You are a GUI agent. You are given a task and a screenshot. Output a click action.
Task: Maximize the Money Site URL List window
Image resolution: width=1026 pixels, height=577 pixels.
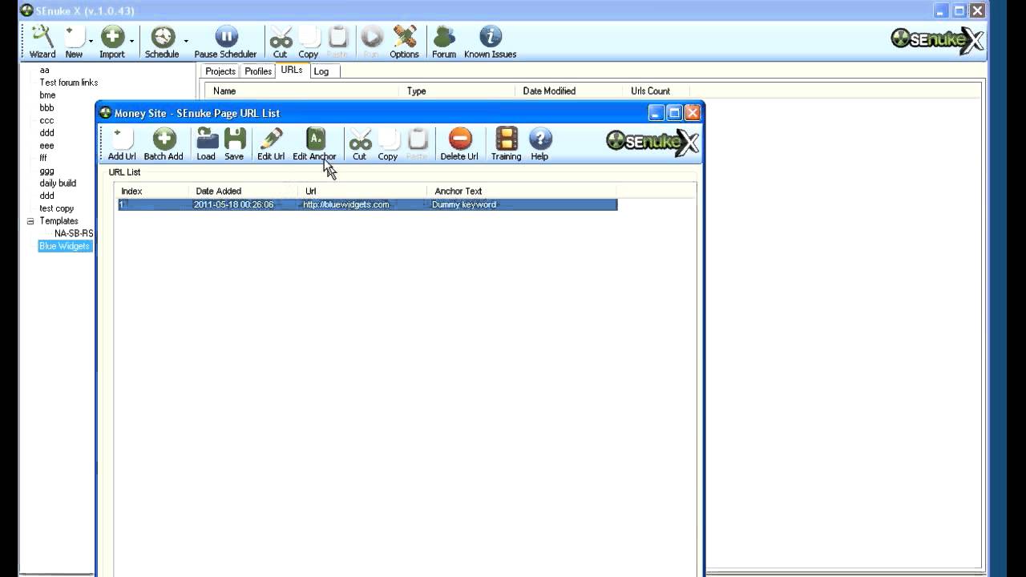pos(674,113)
